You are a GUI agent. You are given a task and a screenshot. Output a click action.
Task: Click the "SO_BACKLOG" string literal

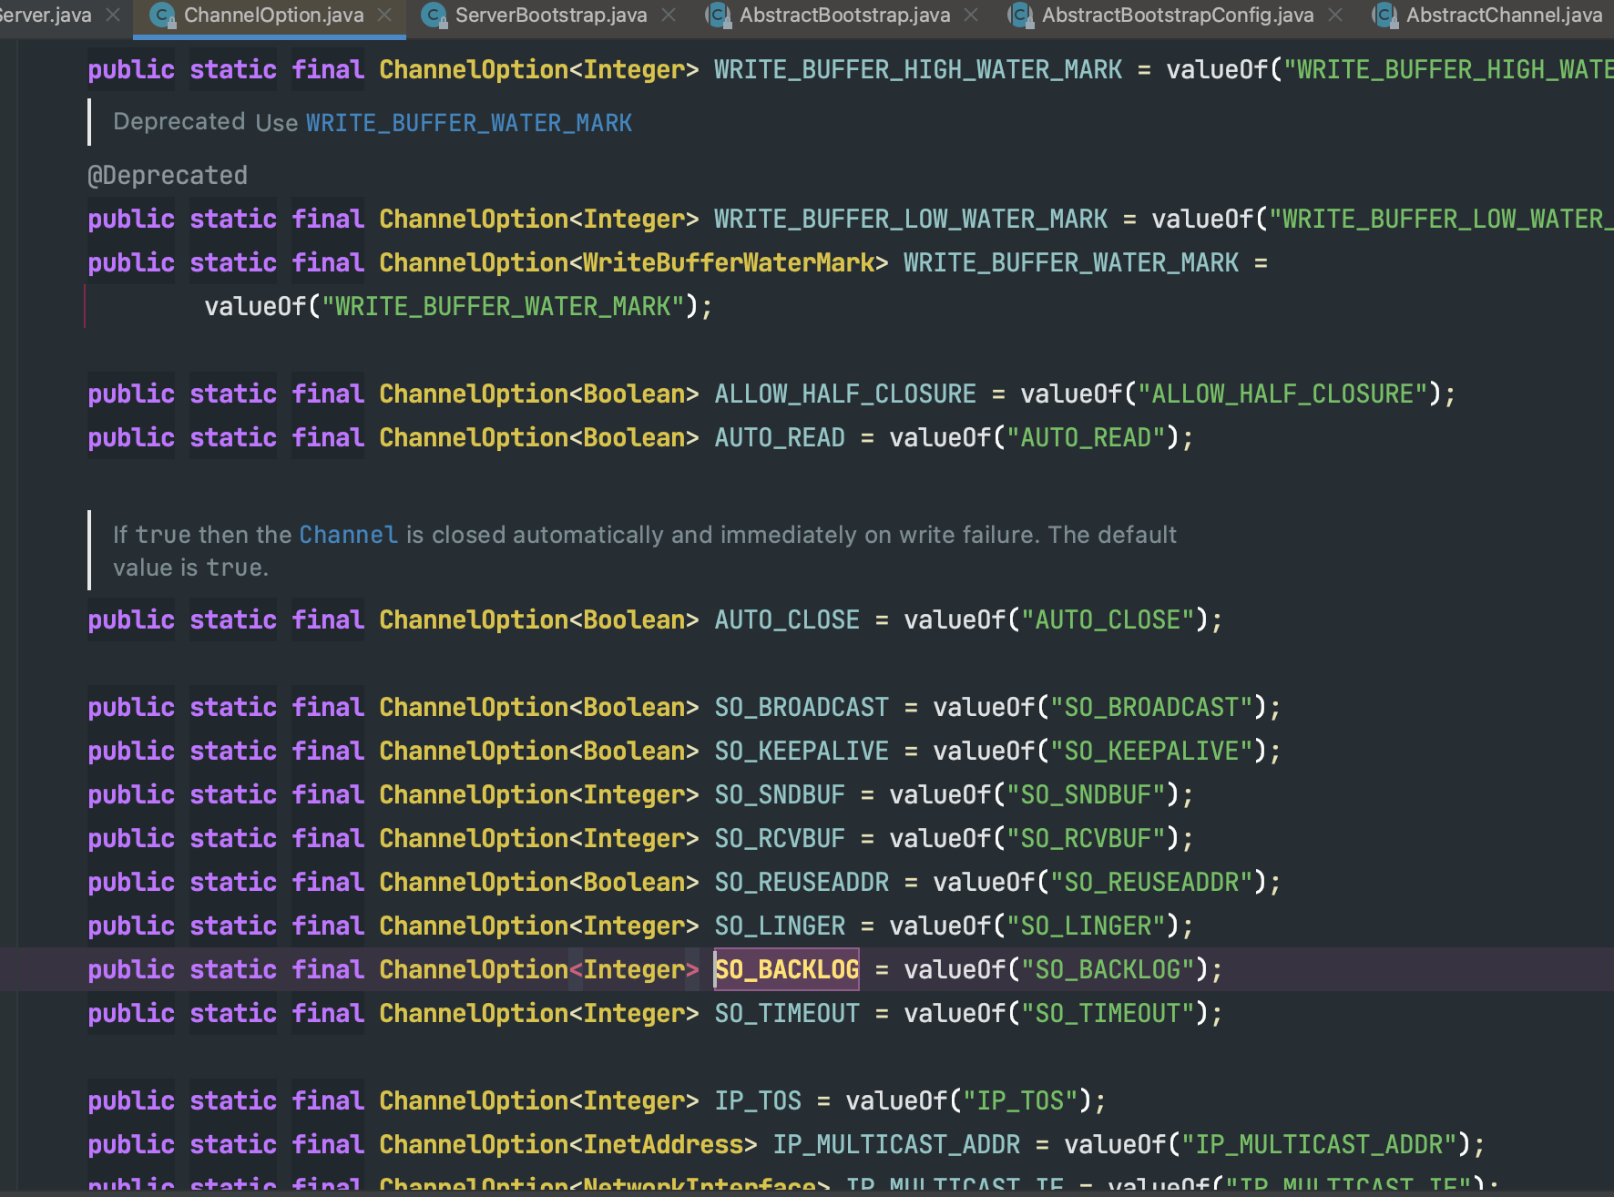click(x=1108, y=969)
